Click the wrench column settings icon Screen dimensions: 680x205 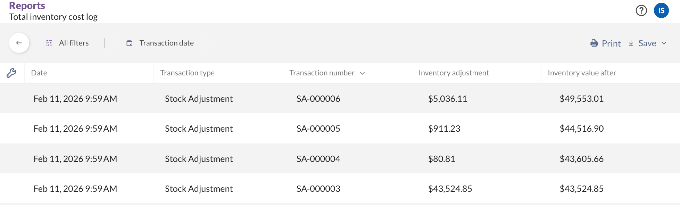tap(11, 73)
